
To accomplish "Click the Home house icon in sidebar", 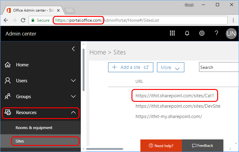I will (x=8, y=65).
